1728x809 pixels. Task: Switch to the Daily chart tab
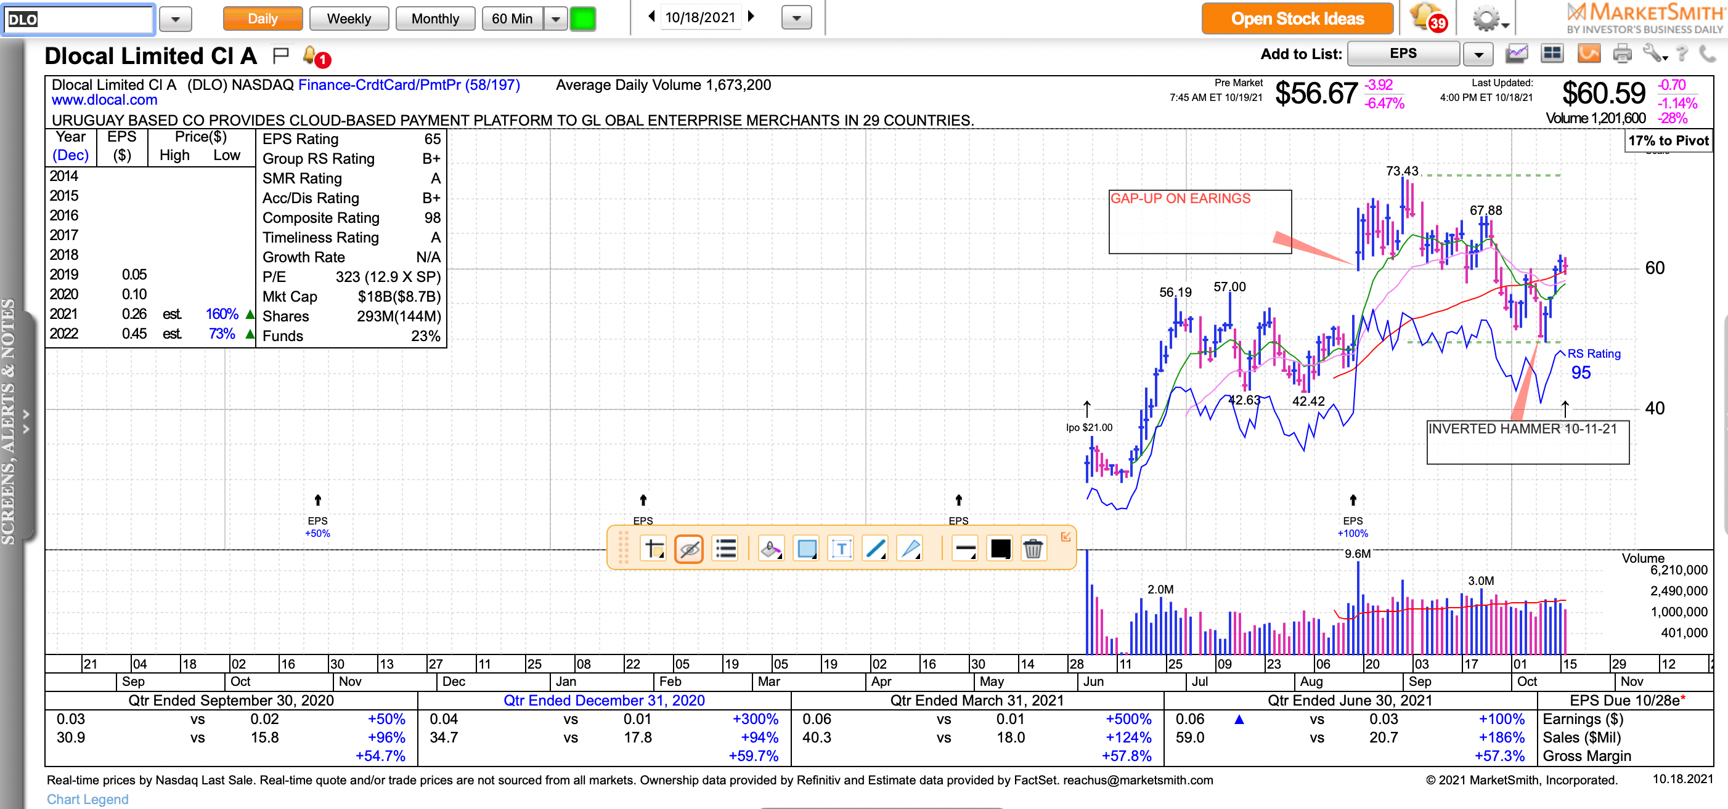click(x=263, y=18)
